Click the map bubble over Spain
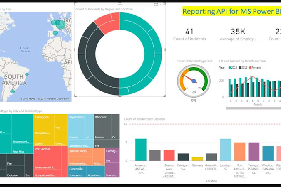Viewport: 281px width, 187px height. 55,33
